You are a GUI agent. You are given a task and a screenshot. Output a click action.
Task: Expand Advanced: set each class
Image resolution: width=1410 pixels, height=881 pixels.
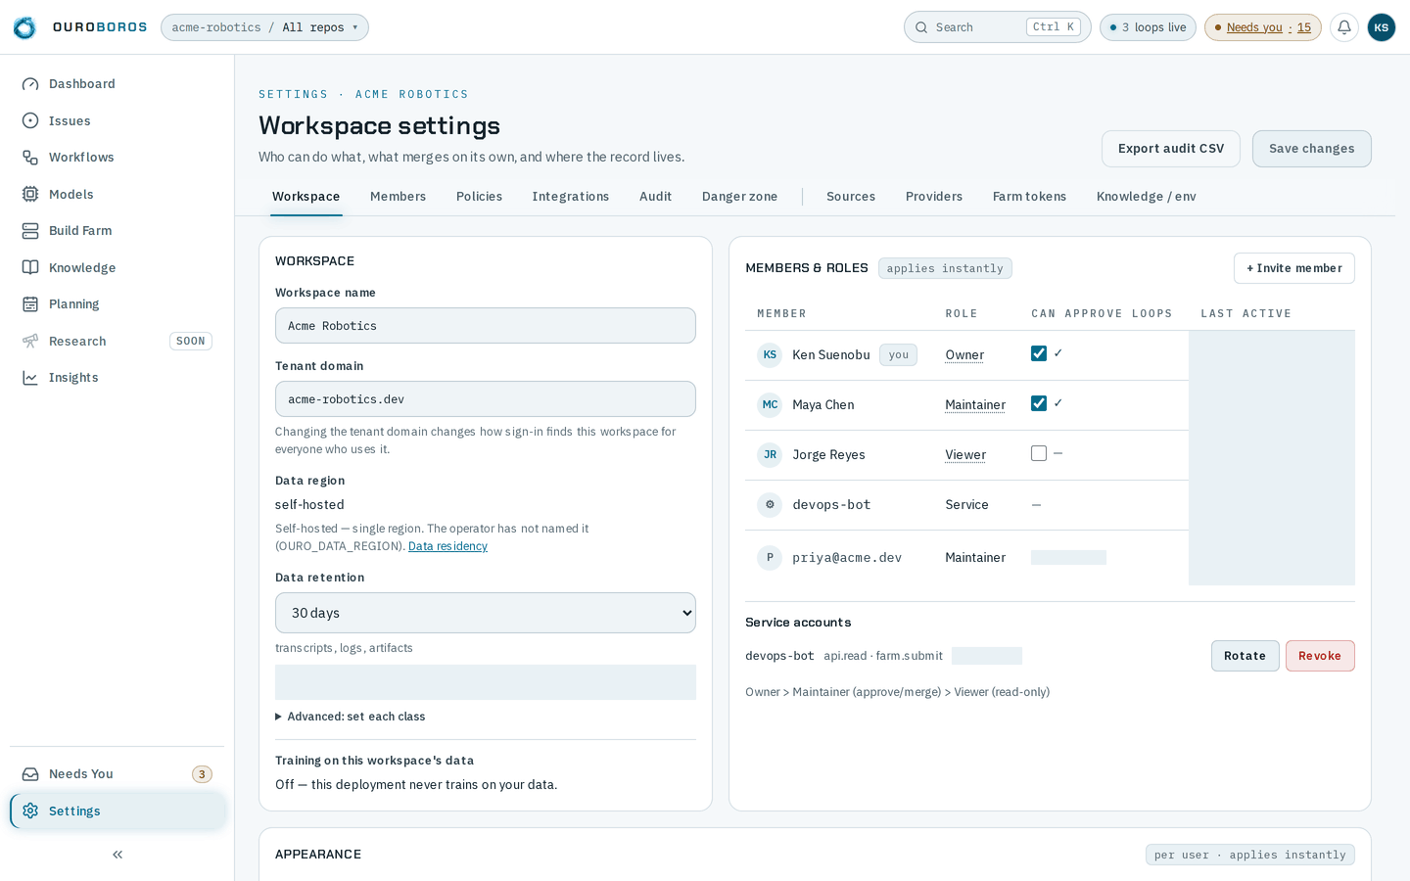pos(351,717)
